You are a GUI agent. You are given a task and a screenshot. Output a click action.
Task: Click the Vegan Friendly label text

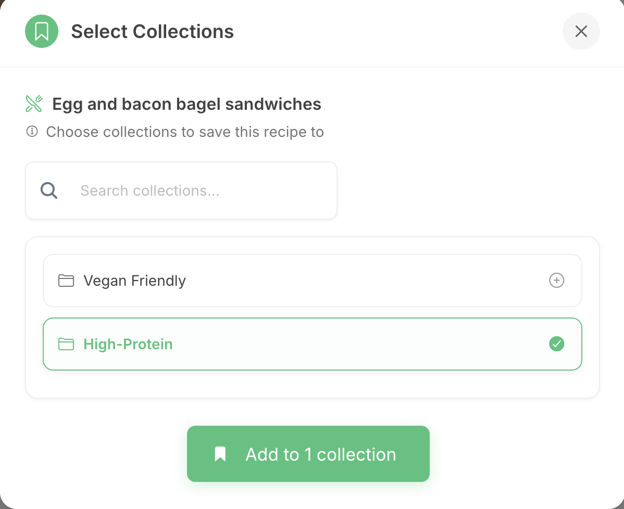coord(134,281)
